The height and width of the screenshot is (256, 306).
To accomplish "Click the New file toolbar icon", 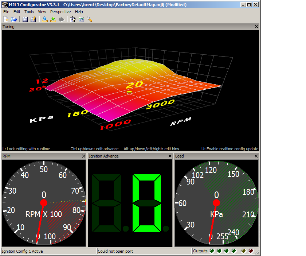I will tap(6, 19).
